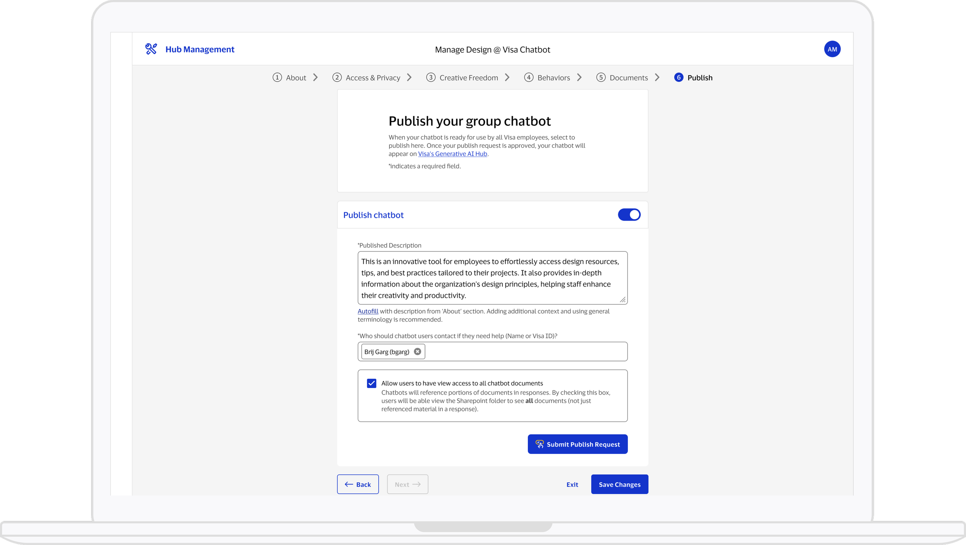Click the chevron after About step
This screenshot has height=545, width=966.
[315, 78]
